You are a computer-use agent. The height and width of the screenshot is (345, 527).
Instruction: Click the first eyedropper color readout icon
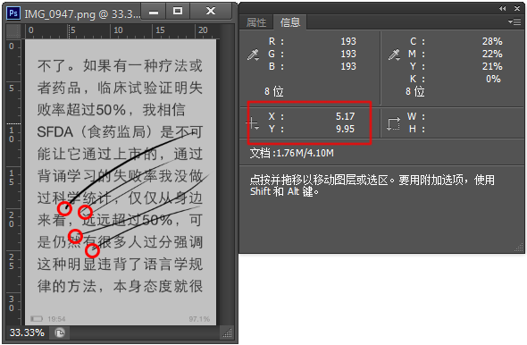(252, 55)
